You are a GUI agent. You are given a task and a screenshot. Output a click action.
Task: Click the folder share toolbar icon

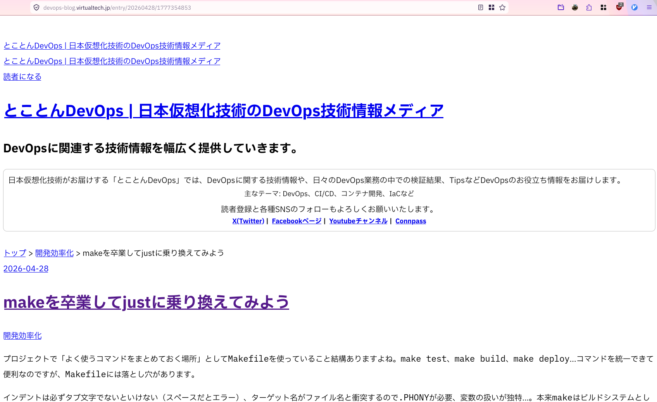tap(561, 7)
